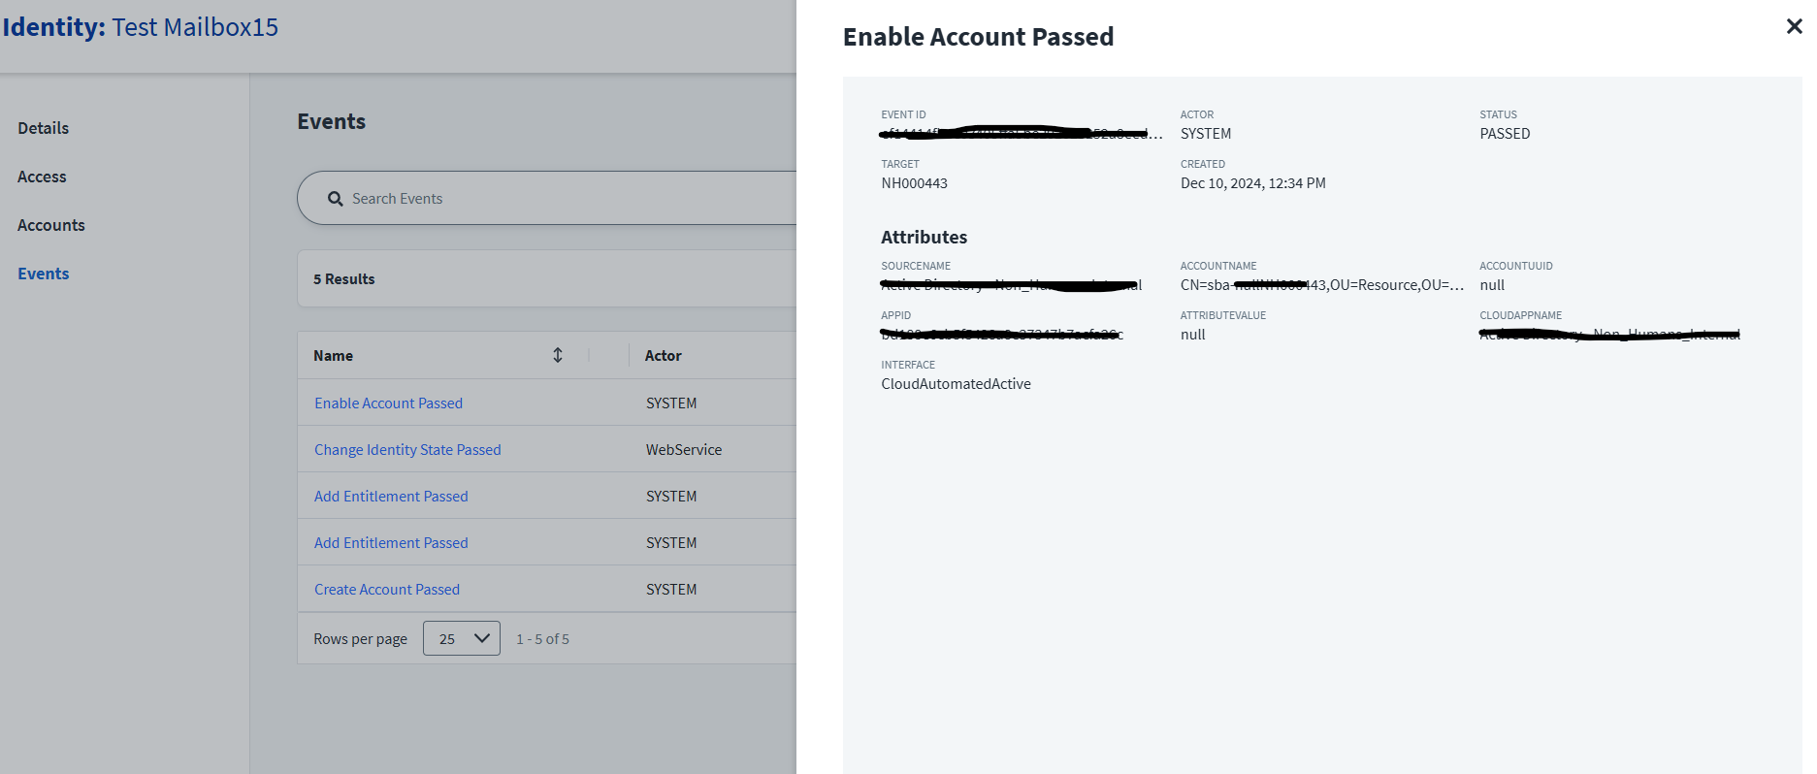Click the Name column header label
This screenshot has width=1817, height=774.
click(x=334, y=356)
